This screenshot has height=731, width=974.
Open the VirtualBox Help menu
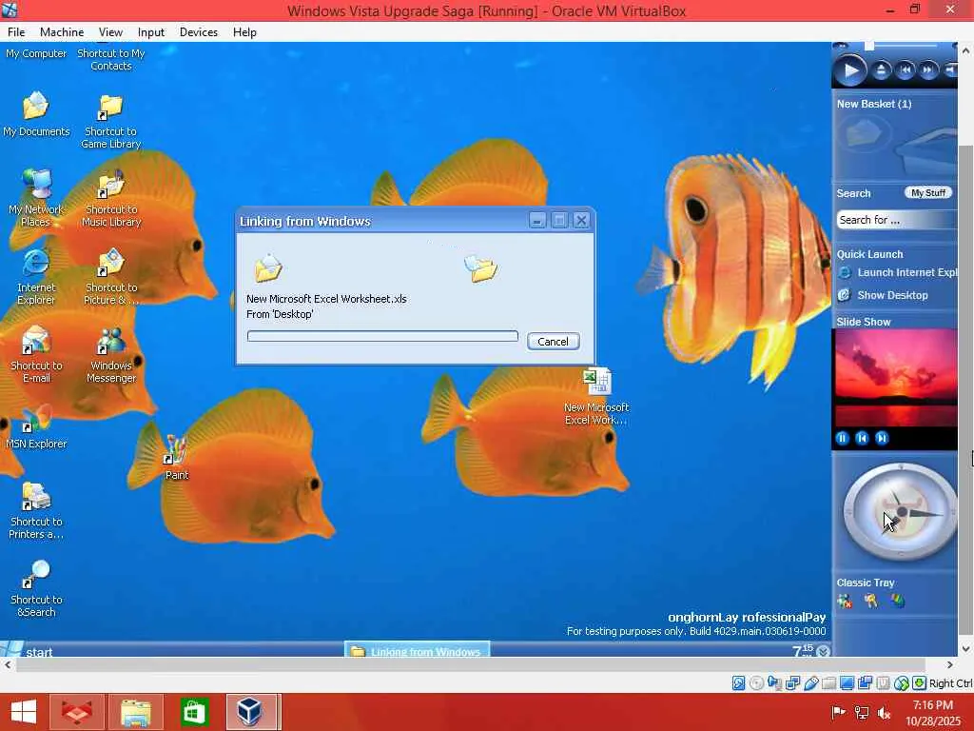point(244,32)
